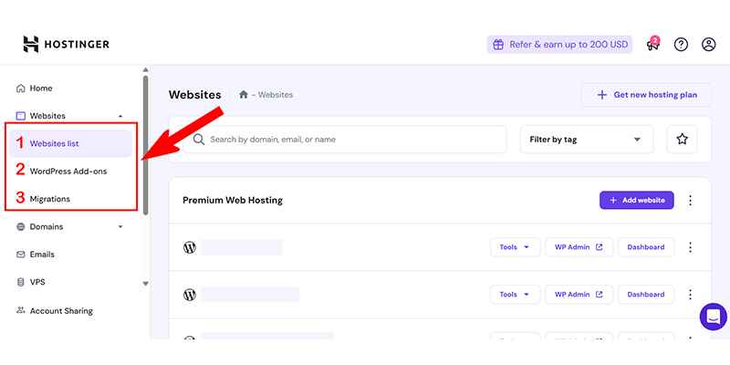Image resolution: width=730 pixels, height=365 pixels.
Task: Open Tools dropdown for second website
Action: tap(515, 295)
